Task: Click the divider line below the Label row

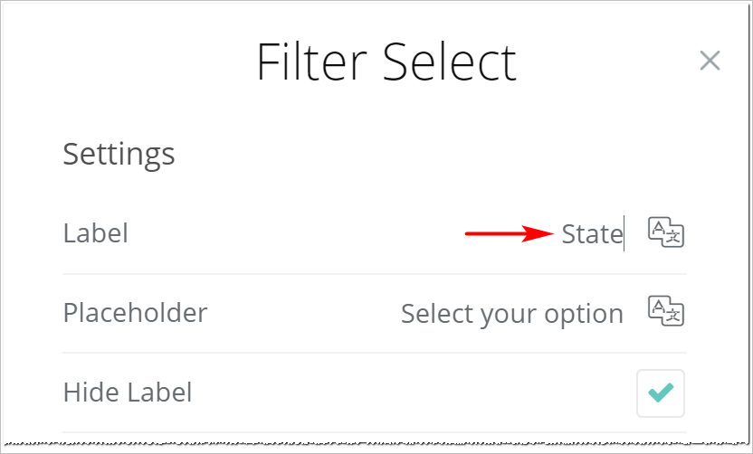Action: click(x=374, y=274)
